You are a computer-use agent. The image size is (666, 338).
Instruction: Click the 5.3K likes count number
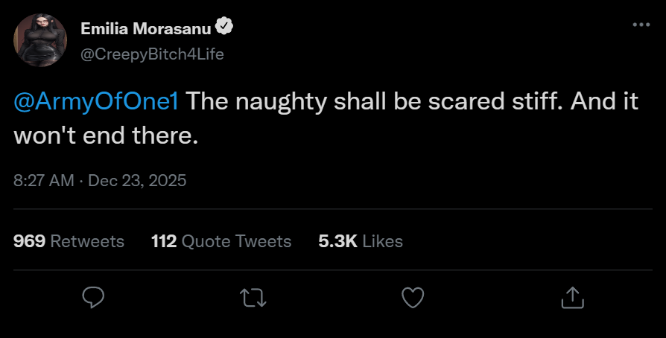[x=338, y=241]
